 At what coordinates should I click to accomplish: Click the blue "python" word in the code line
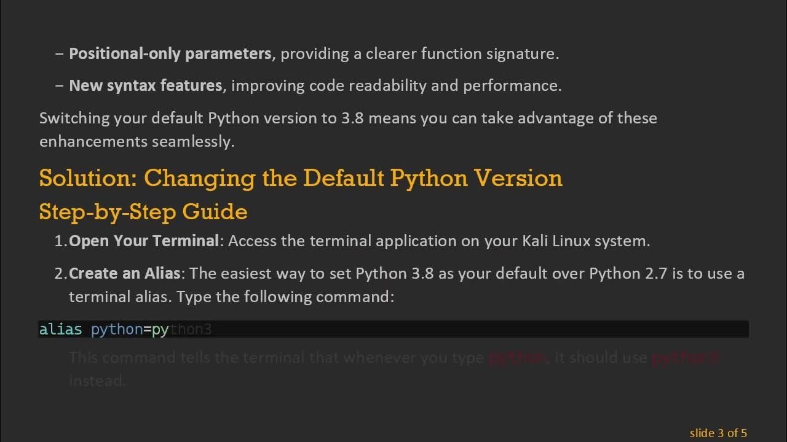pyautogui.click(x=117, y=330)
